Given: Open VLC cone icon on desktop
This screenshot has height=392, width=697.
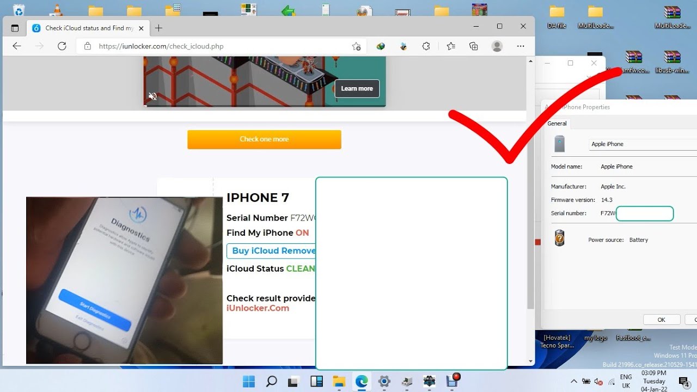Looking at the screenshot, I should pos(57,9).
